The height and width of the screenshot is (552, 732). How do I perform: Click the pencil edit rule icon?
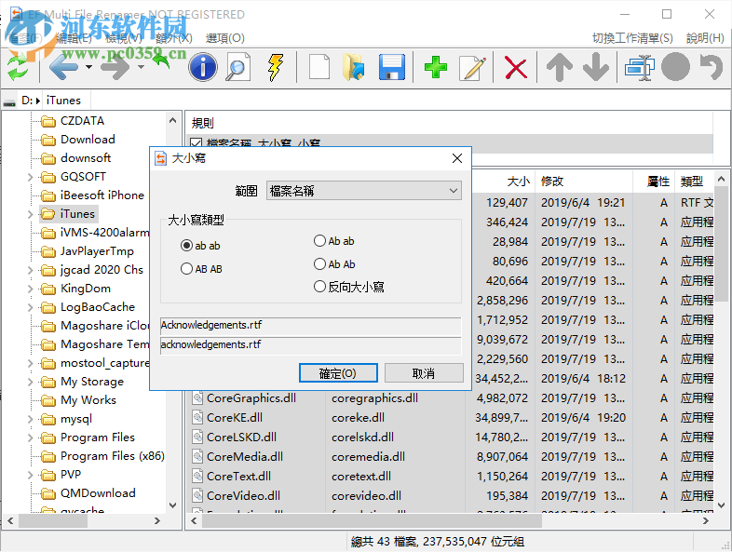pos(472,68)
